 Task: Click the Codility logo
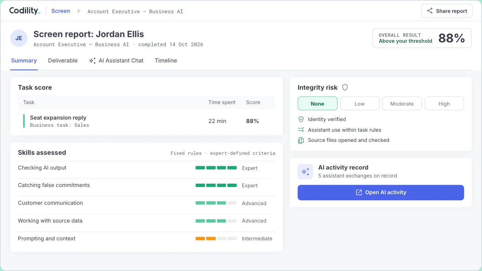coord(25,11)
